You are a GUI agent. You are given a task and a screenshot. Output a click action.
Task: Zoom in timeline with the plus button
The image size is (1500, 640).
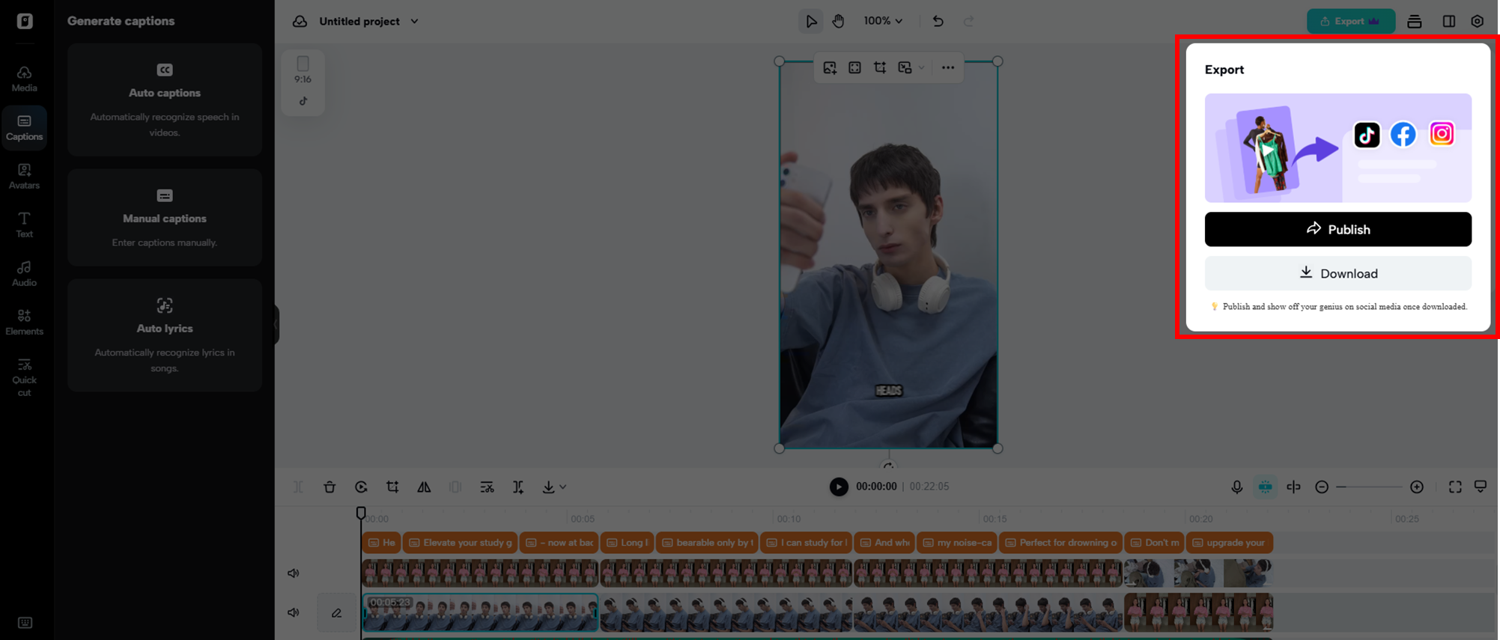tap(1417, 487)
